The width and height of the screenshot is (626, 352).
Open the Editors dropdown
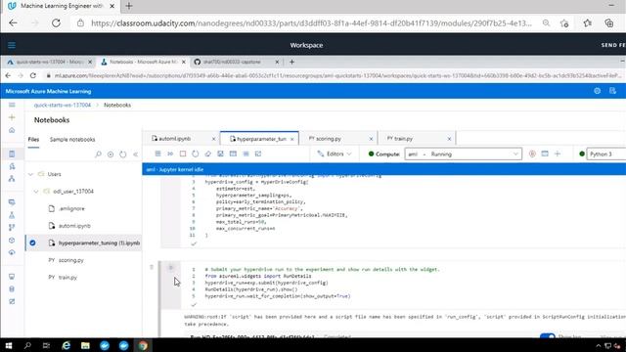pyautogui.click(x=335, y=154)
